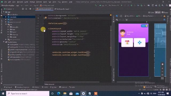Collapse the Gradle Scripts node
Screen dimensions: 171x96
tap(4, 42)
